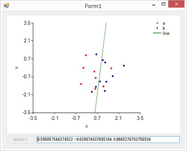Click the disabled button1 button

[21, 139]
